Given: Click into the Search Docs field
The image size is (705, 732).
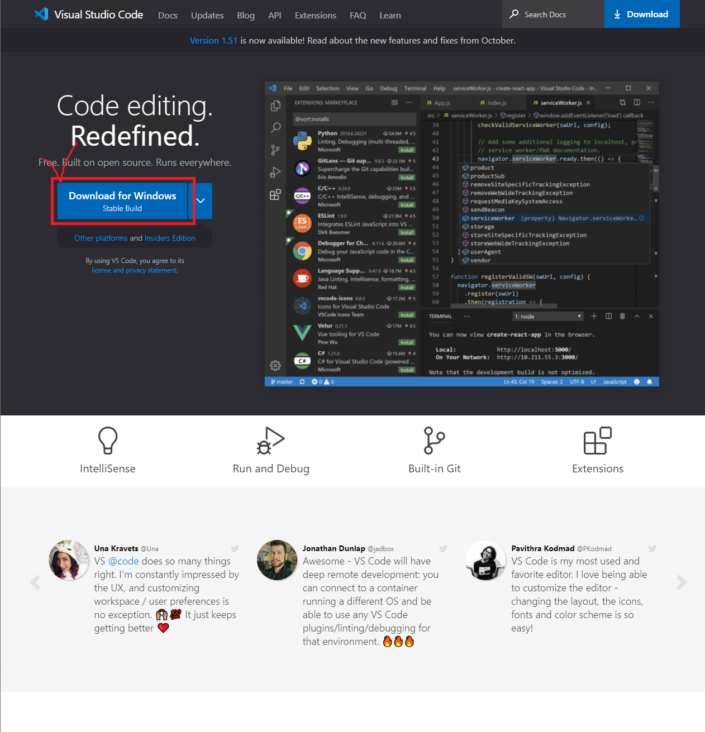Looking at the screenshot, I should pyautogui.click(x=559, y=15).
